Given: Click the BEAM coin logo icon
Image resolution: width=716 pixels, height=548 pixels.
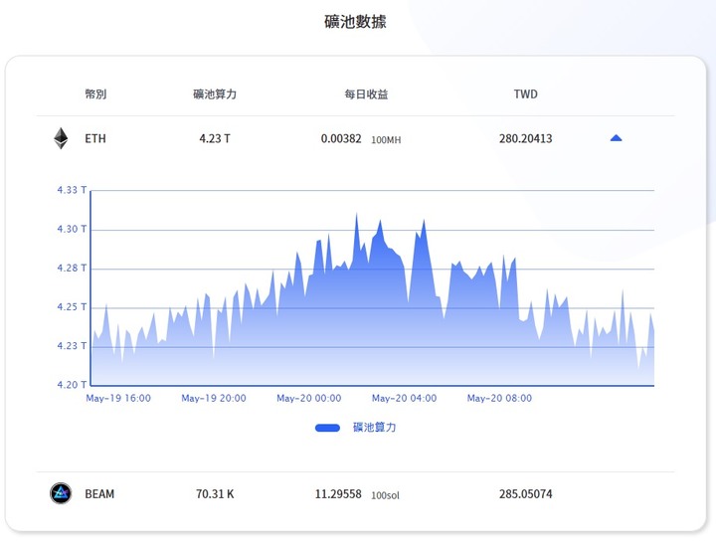Looking at the screenshot, I should (61, 493).
